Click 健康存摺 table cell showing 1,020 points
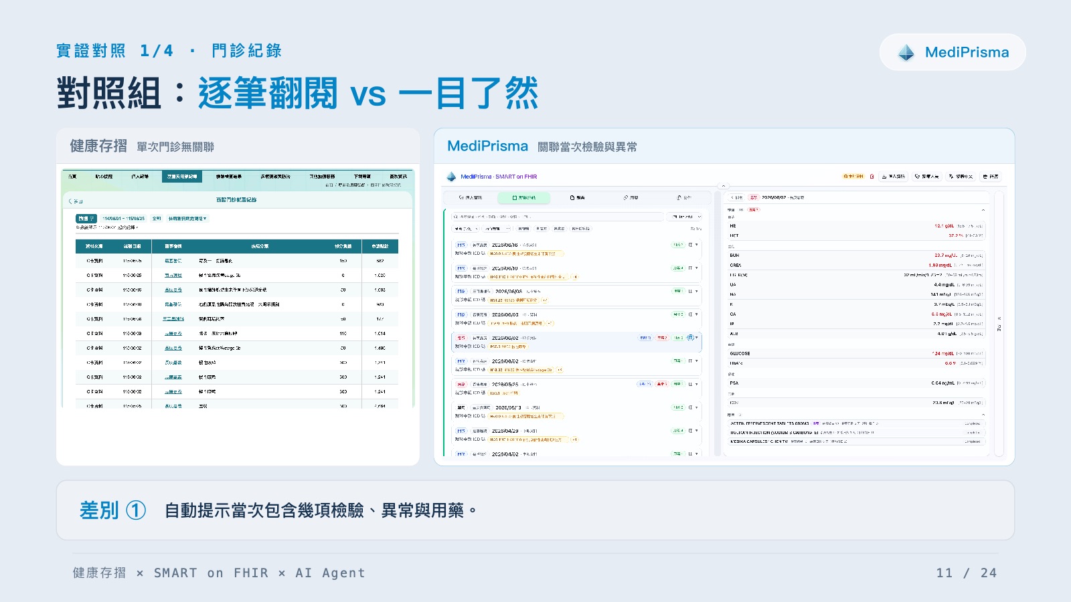Image resolution: width=1071 pixels, height=602 pixels. [x=380, y=275]
